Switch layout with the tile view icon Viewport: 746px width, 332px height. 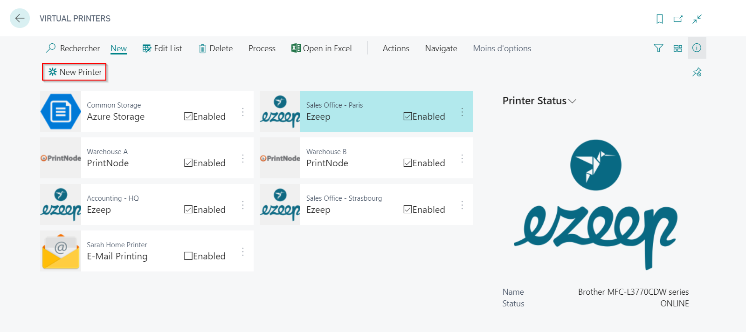[x=677, y=48]
